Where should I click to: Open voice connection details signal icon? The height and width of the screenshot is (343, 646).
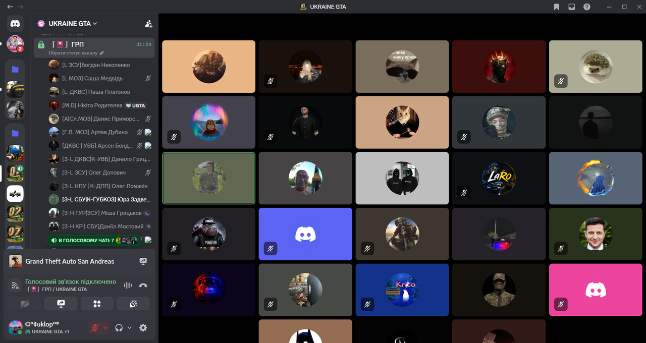[15, 285]
